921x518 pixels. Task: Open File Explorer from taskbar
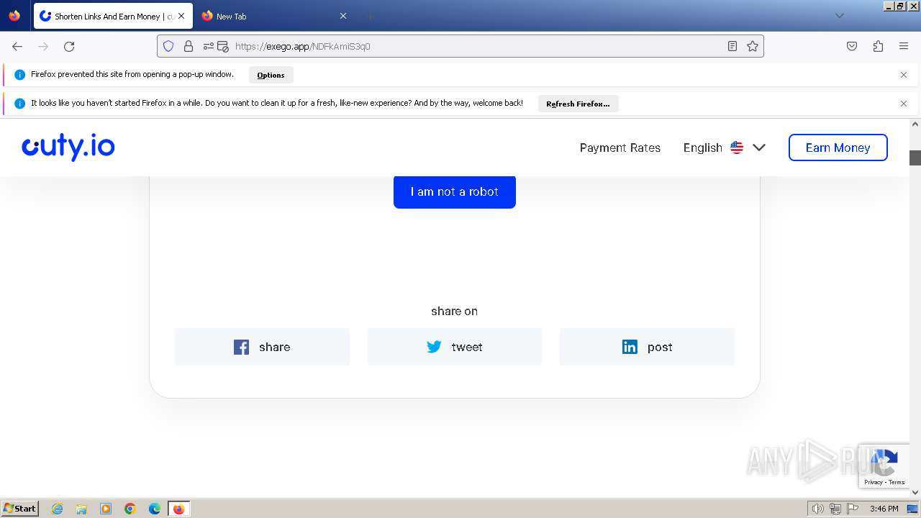tap(81, 509)
